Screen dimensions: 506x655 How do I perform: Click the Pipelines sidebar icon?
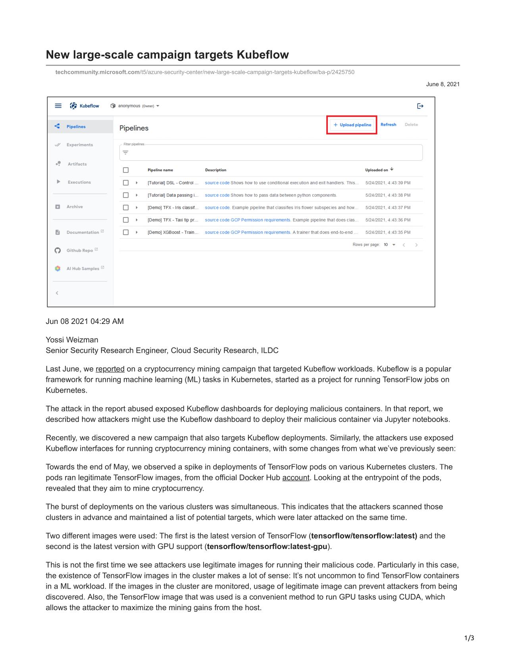click(58, 126)
